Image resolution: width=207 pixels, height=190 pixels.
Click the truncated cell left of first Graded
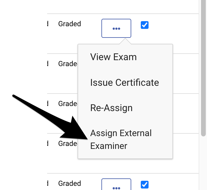click(48, 24)
